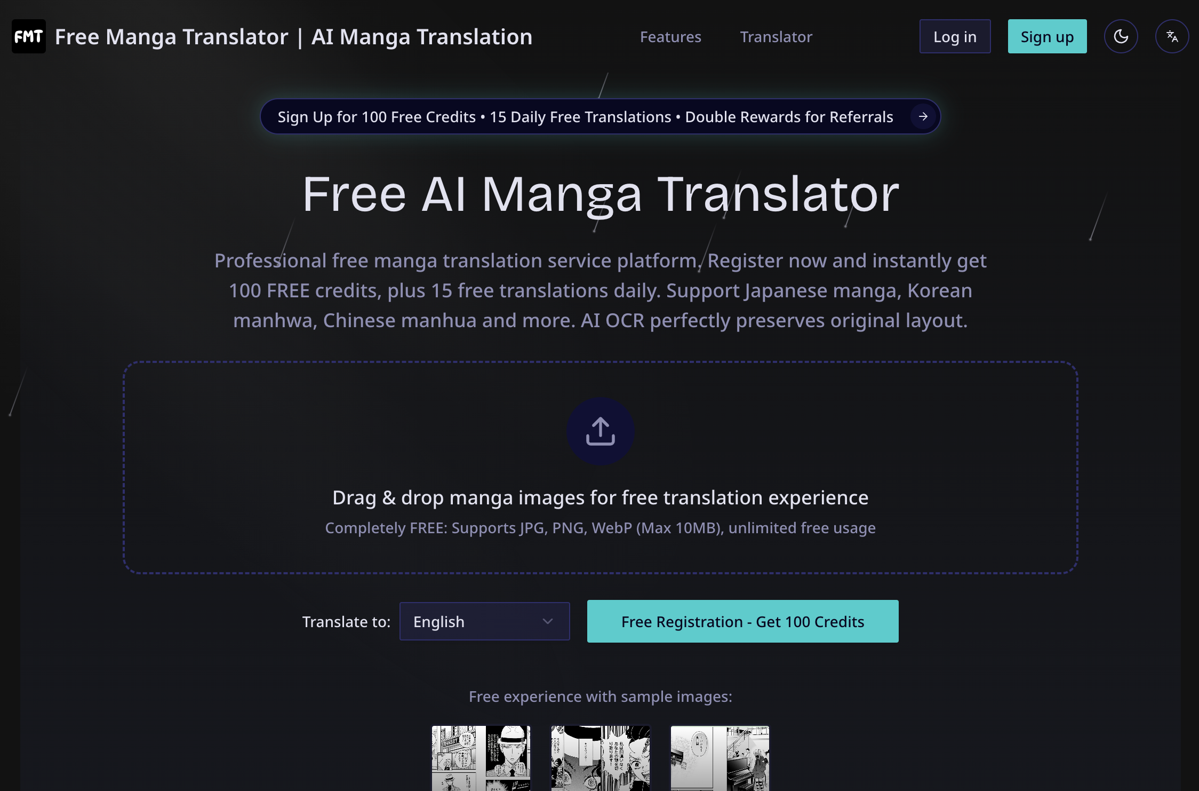This screenshot has height=791, width=1199.
Task: Open the first sample manga image
Action: 480,758
